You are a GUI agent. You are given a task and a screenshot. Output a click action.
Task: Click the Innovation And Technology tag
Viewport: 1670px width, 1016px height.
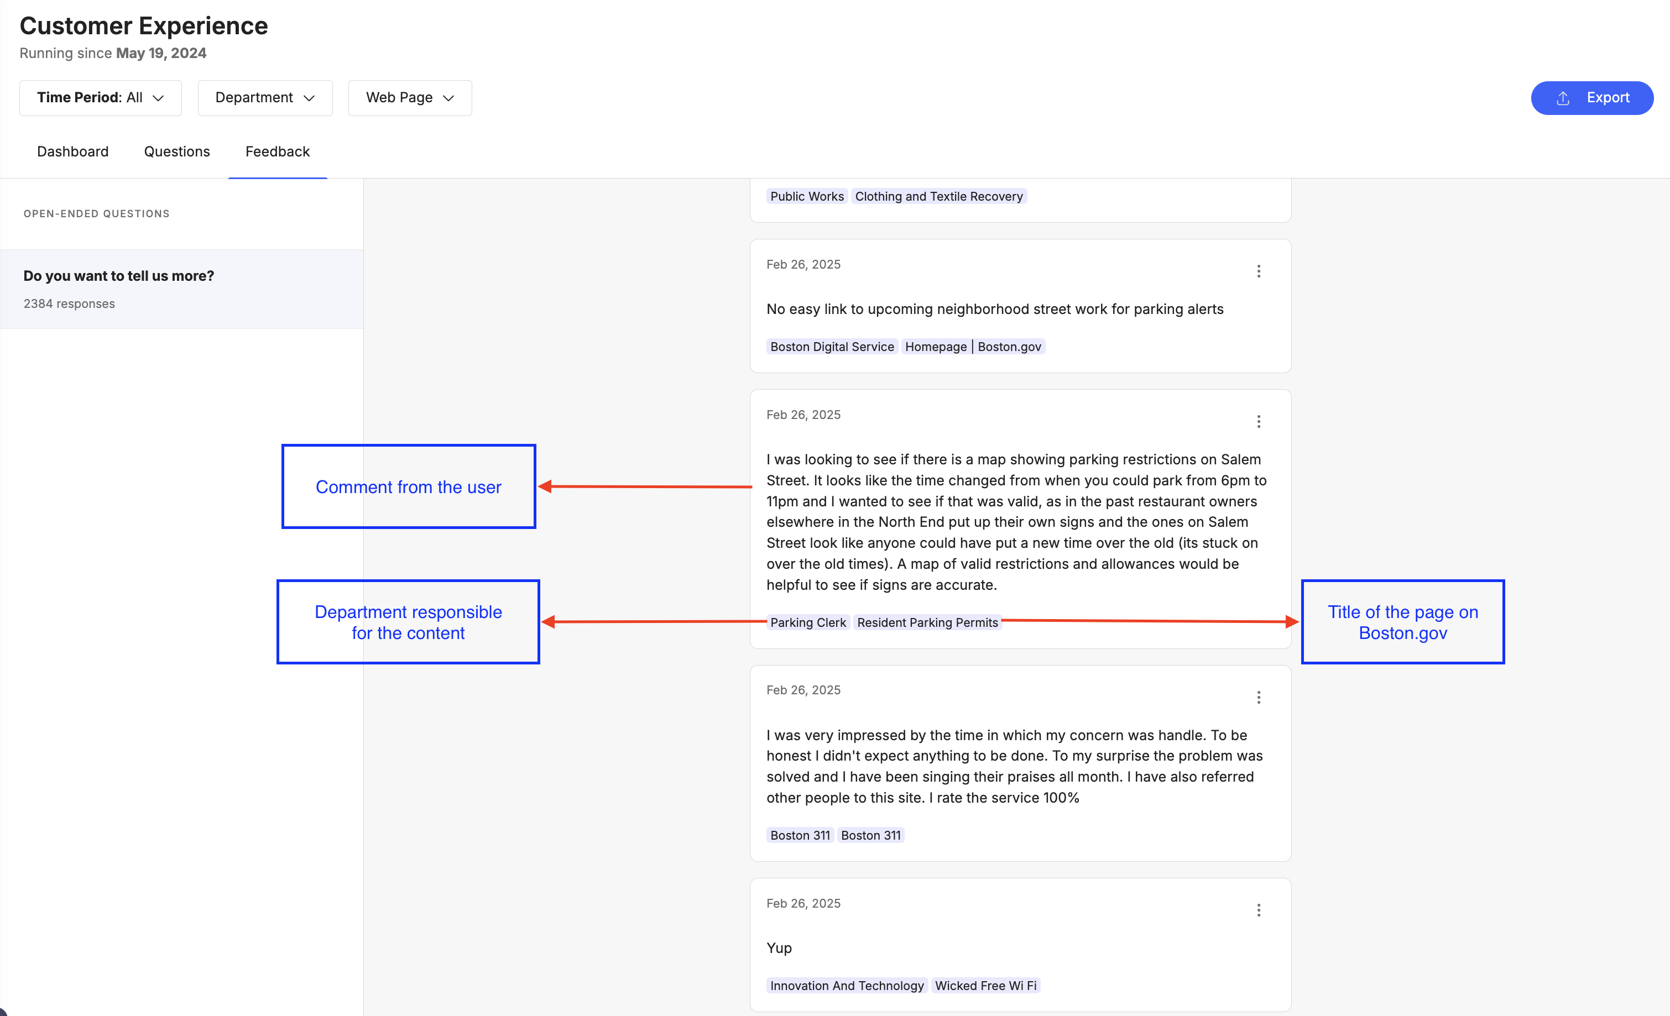847,985
